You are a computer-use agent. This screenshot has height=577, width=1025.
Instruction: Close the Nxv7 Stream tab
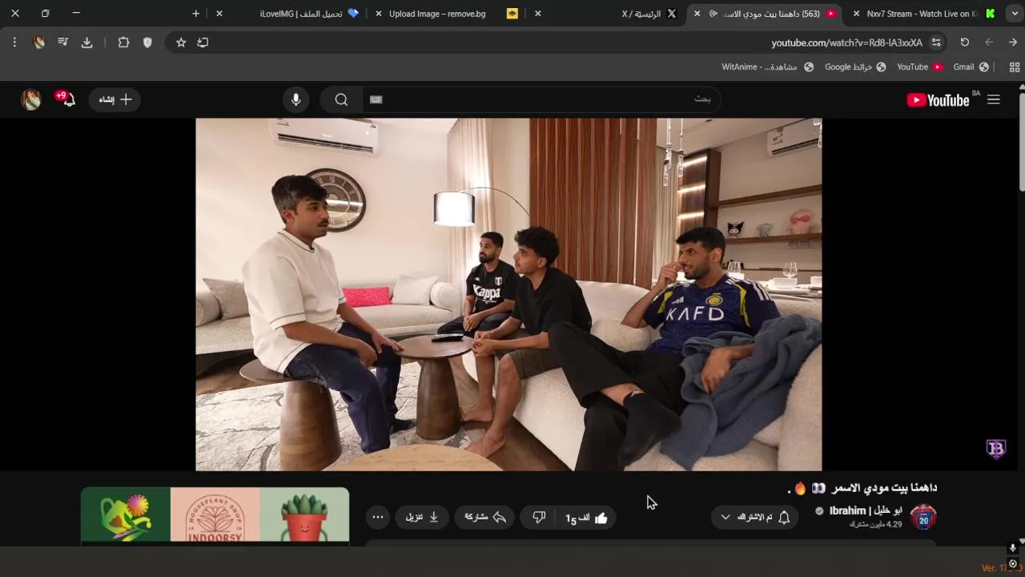856,14
